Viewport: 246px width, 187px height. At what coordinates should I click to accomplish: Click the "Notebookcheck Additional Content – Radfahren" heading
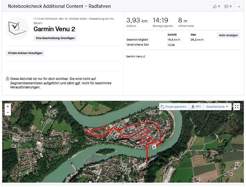pos(59,6)
